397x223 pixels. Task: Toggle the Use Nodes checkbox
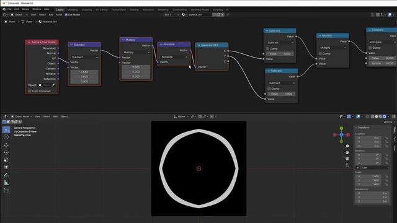point(66,15)
